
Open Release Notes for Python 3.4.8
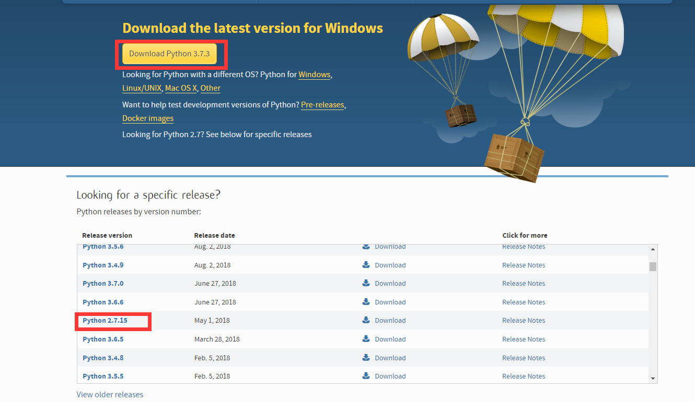point(524,358)
